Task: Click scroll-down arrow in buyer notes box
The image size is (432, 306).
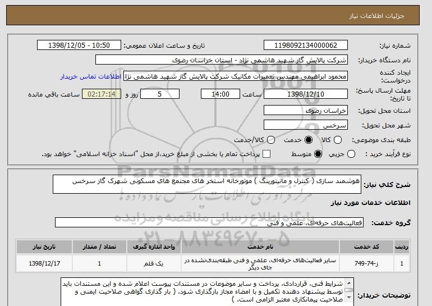Action: (x=349, y=297)
